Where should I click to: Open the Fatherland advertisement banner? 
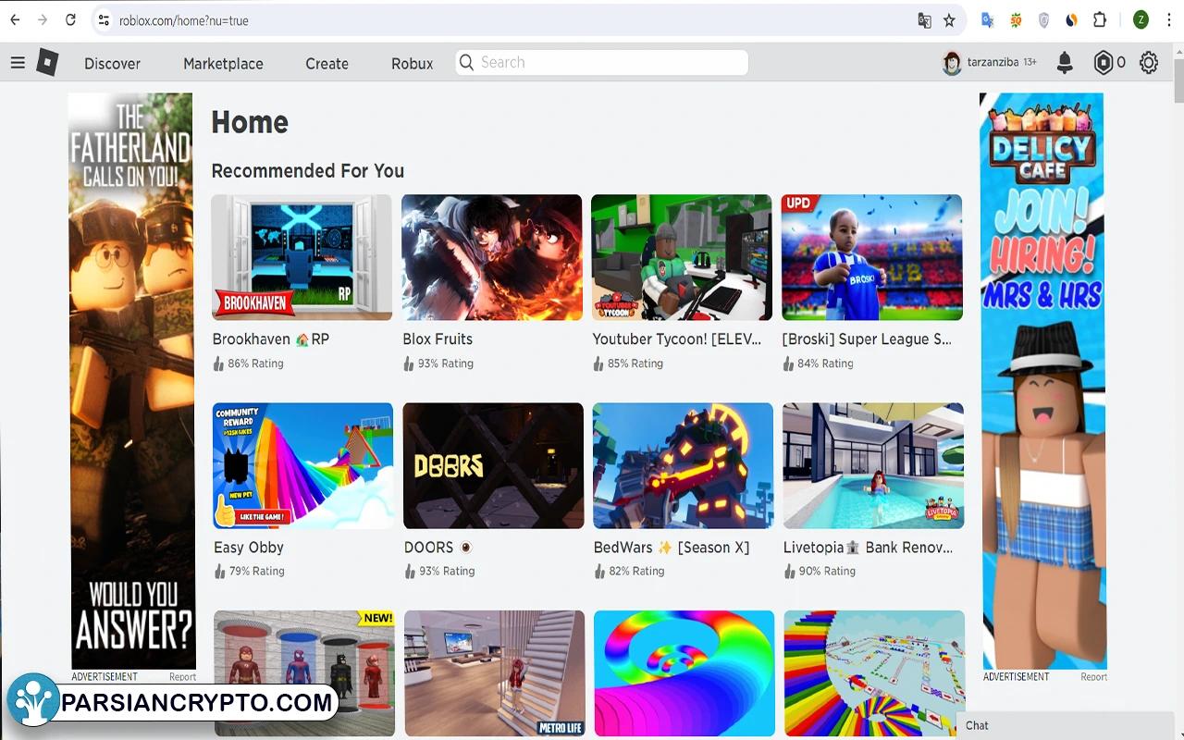(132, 380)
